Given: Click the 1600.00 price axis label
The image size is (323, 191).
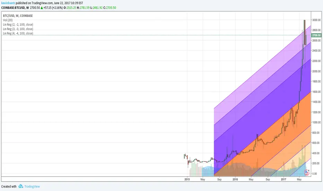Looking at the screenshot, I should click(x=316, y=92).
